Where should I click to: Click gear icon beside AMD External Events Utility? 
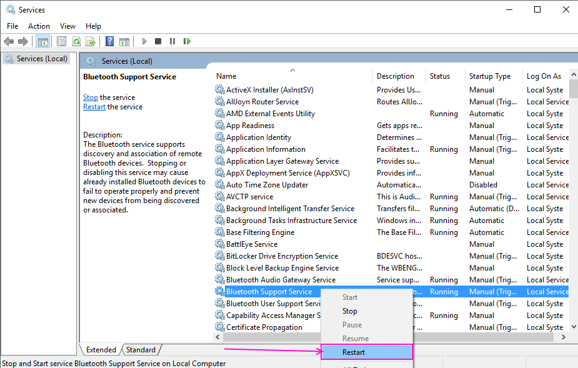click(x=220, y=113)
